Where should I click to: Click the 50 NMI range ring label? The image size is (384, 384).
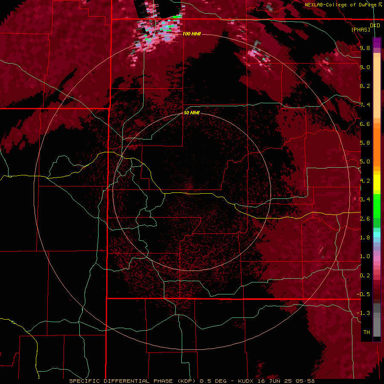pos(192,113)
